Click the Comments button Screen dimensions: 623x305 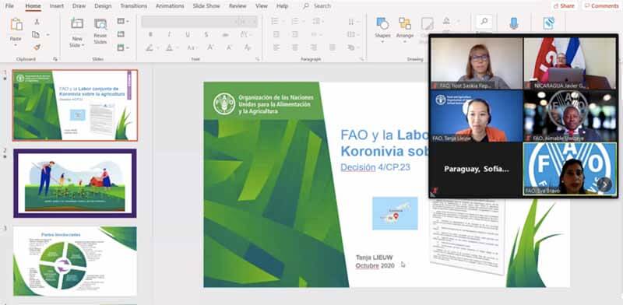[600, 6]
